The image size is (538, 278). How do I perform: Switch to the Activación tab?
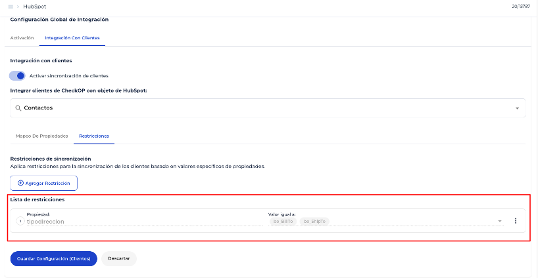tap(22, 38)
